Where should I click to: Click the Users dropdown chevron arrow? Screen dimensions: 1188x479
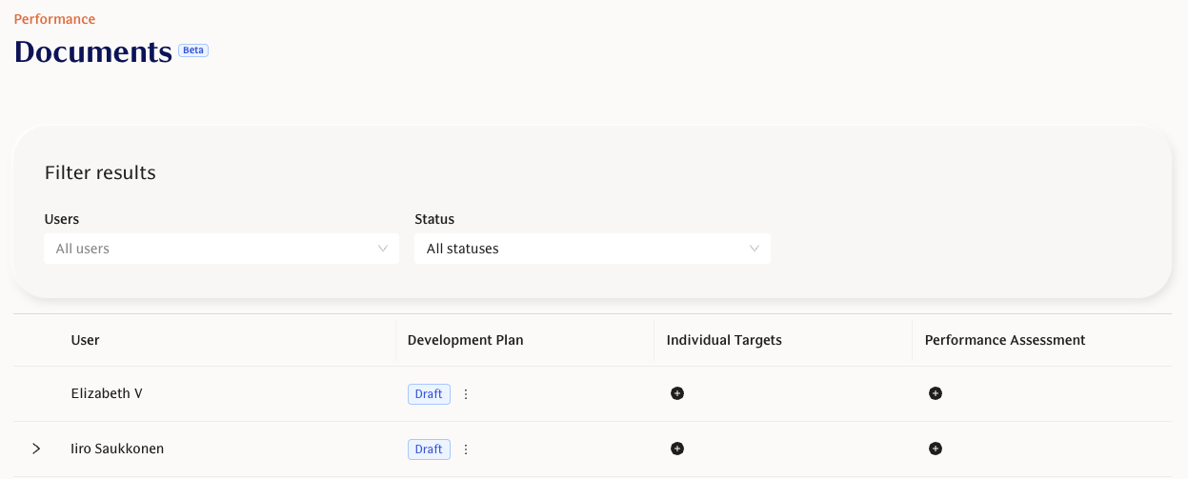coord(383,249)
